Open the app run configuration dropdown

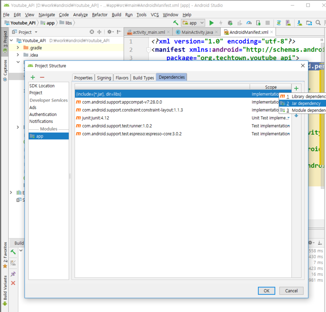pos(193,23)
